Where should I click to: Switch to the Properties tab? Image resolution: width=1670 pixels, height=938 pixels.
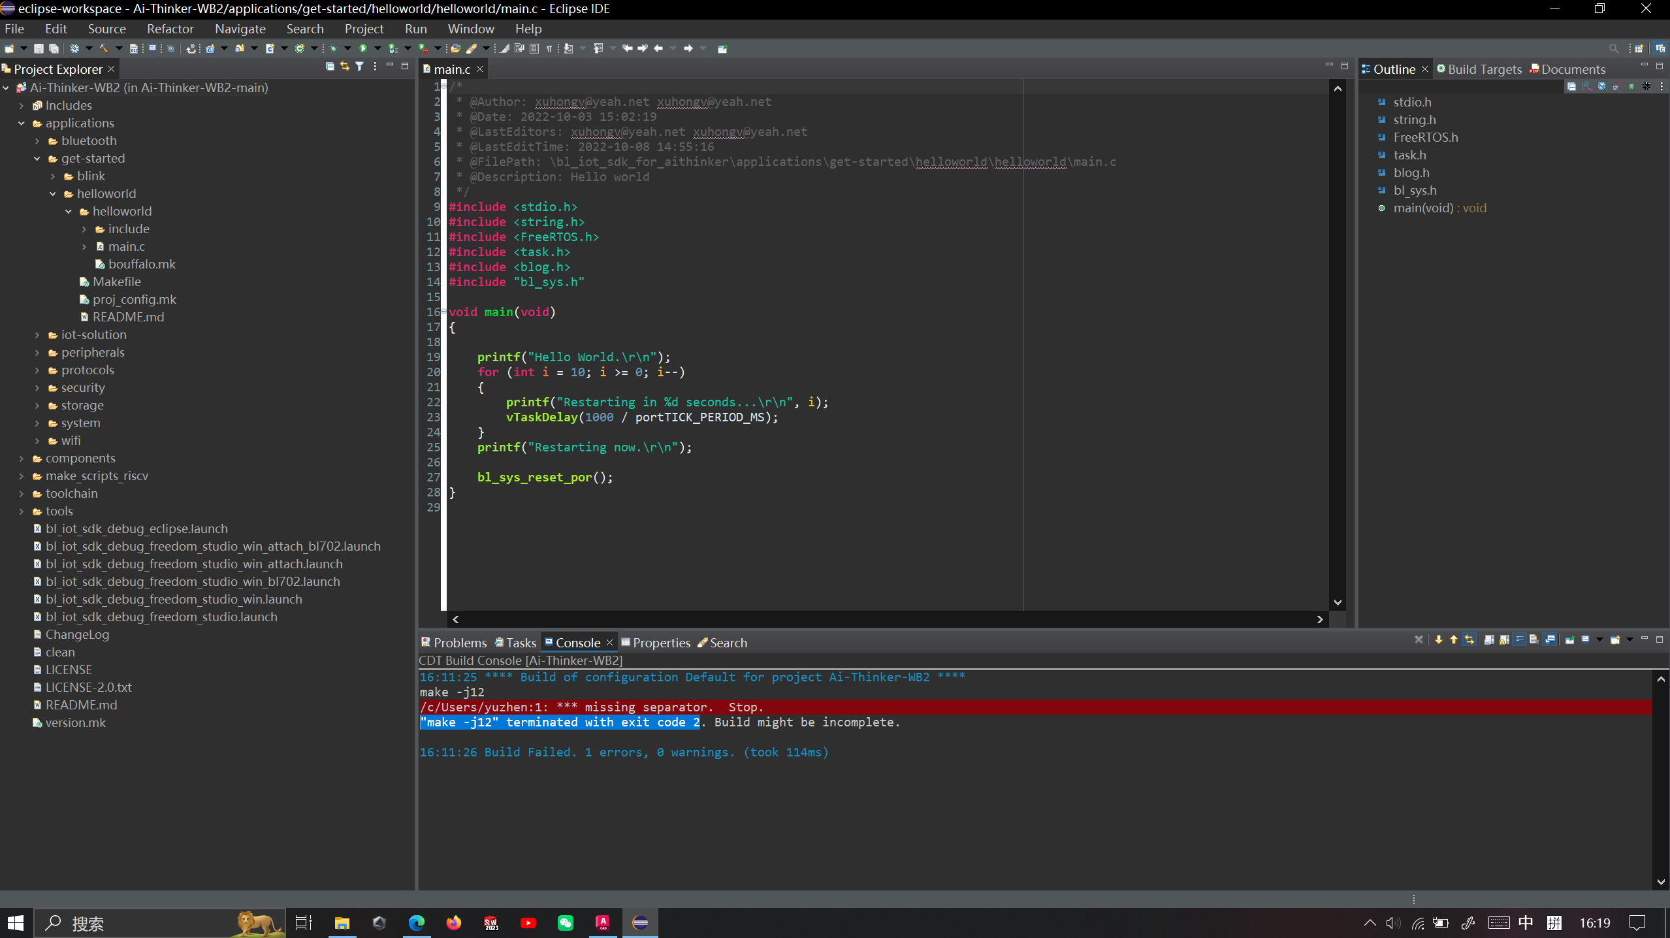click(655, 643)
